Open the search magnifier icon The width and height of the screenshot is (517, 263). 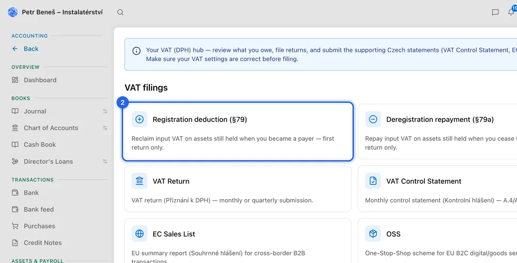[120, 12]
